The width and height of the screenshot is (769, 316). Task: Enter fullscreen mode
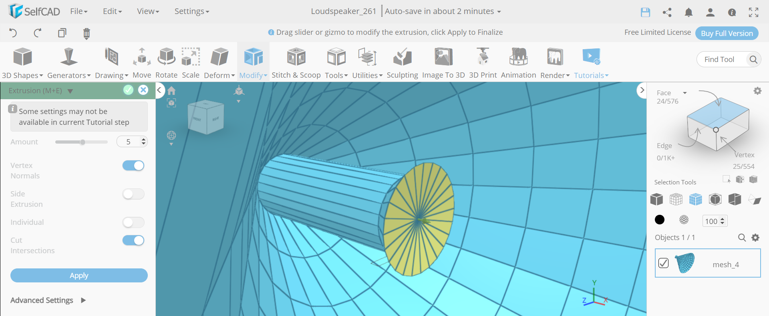753,12
